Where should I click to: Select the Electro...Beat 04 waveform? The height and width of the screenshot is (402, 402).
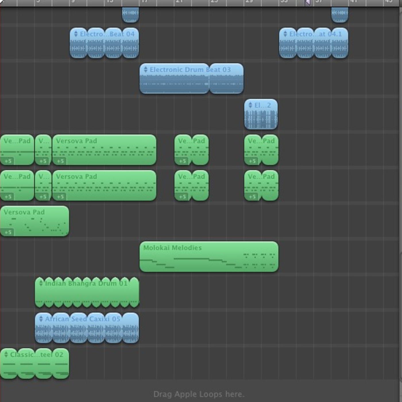click(x=104, y=48)
